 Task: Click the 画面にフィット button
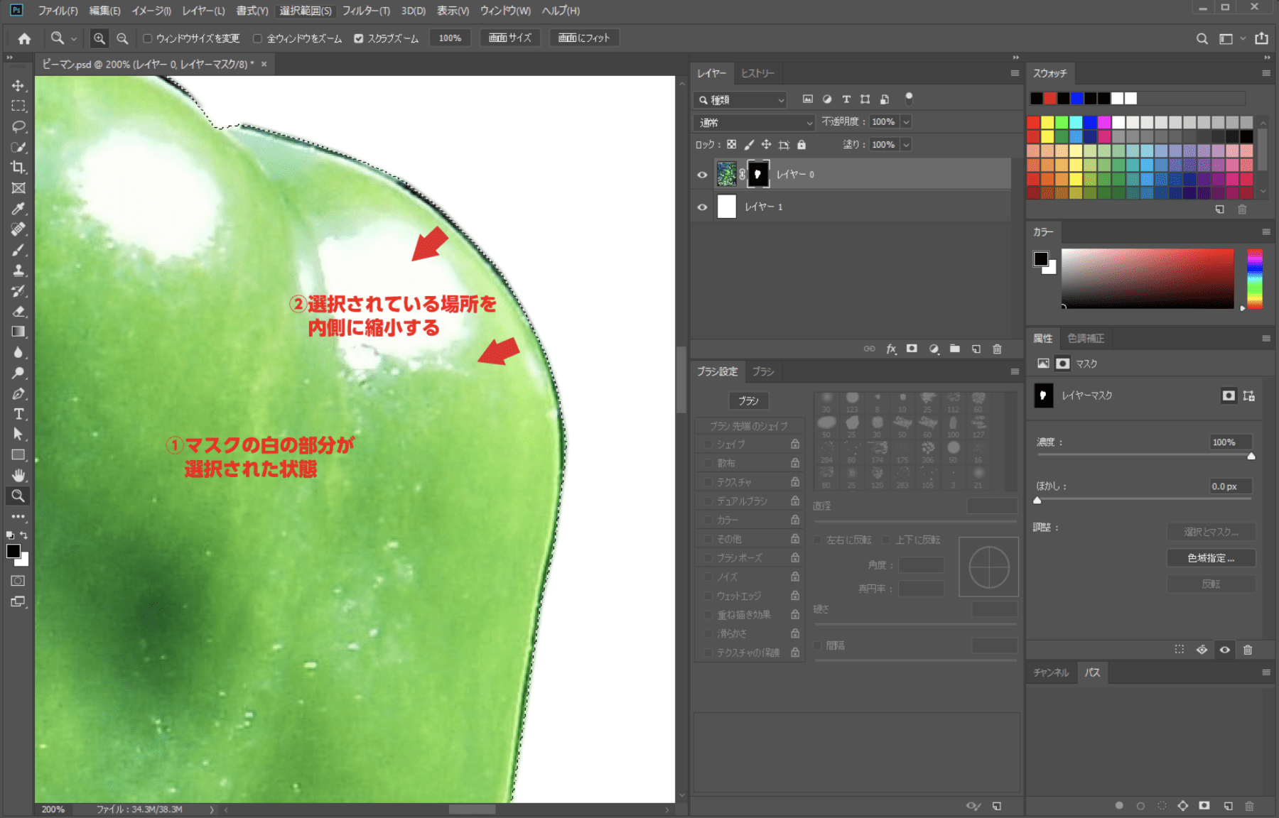pyautogui.click(x=583, y=38)
